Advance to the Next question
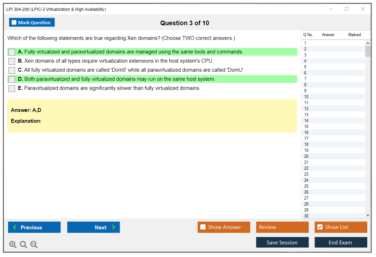Viewport: 376px width, 257px height. point(93,227)
